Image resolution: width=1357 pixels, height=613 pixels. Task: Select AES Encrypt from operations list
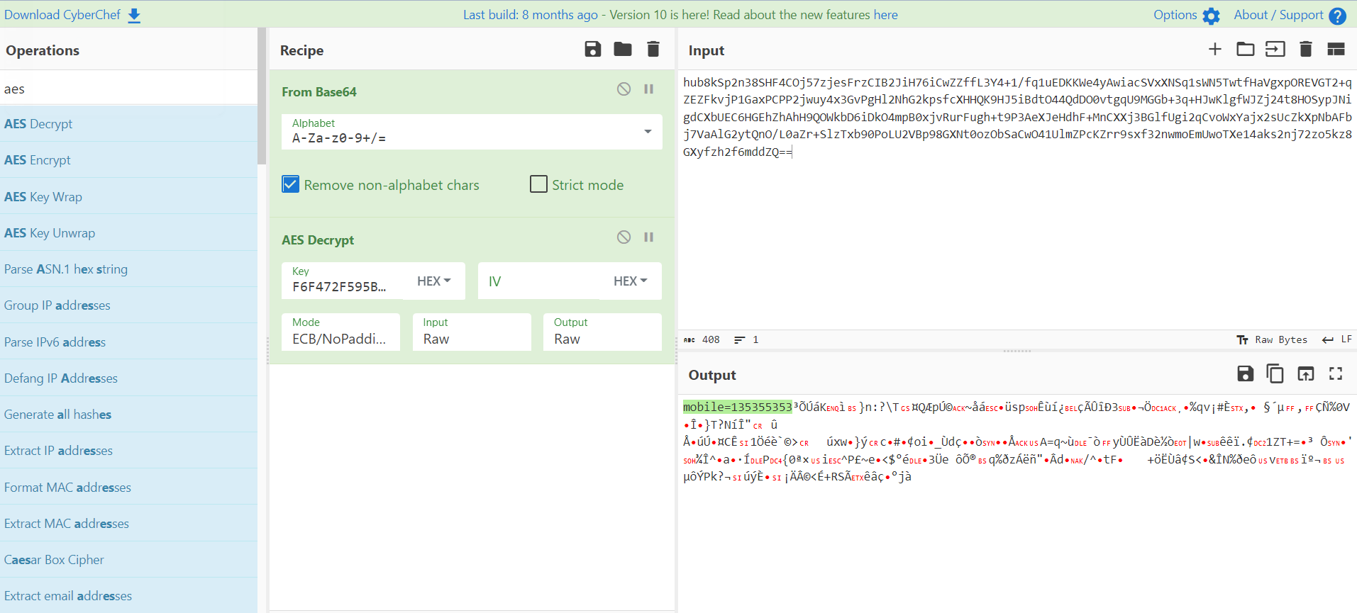click(38, 160)
